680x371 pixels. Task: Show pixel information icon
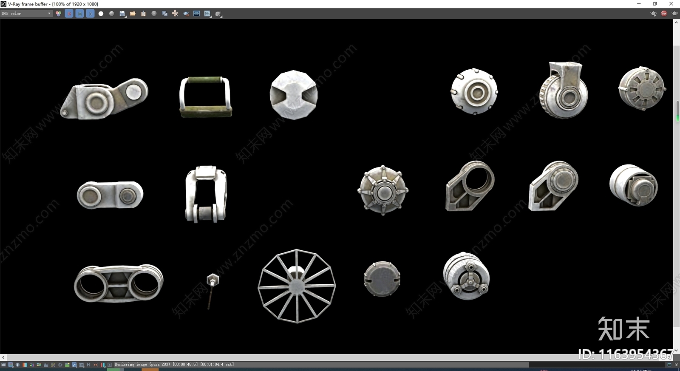pos(17,365)
